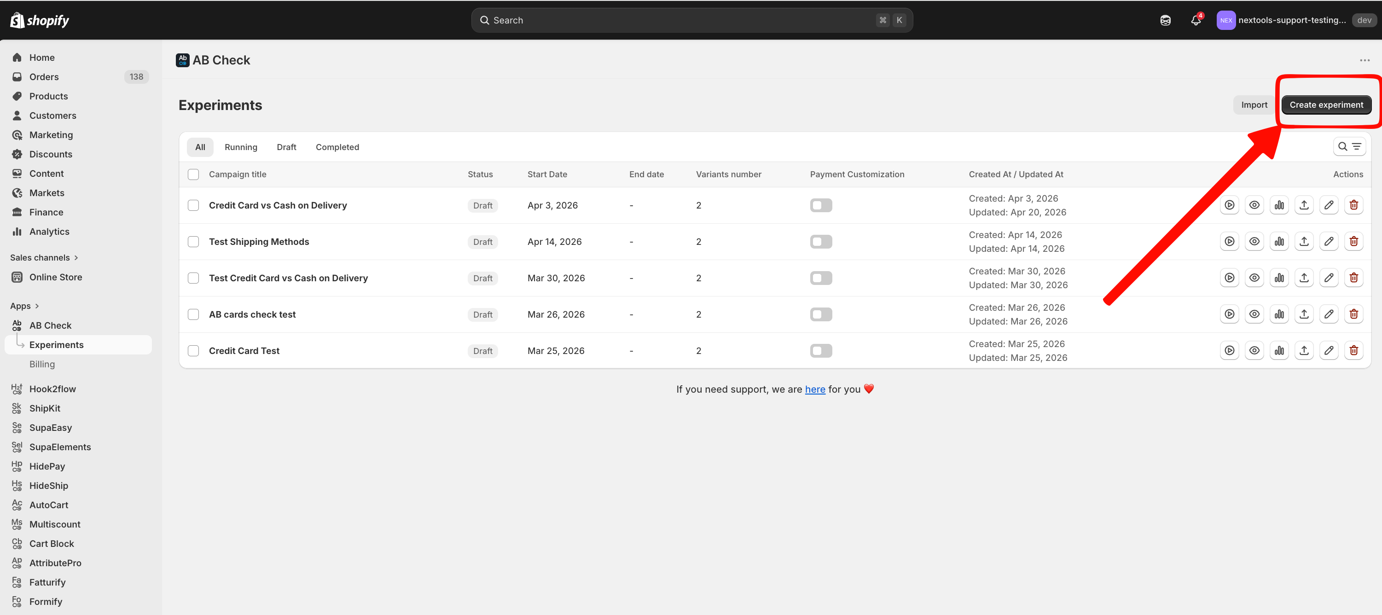The width and height of the screenshot is (1382, 615).
Task: Click play icon for Credit Card Test row
Action: pos(1229,350)
